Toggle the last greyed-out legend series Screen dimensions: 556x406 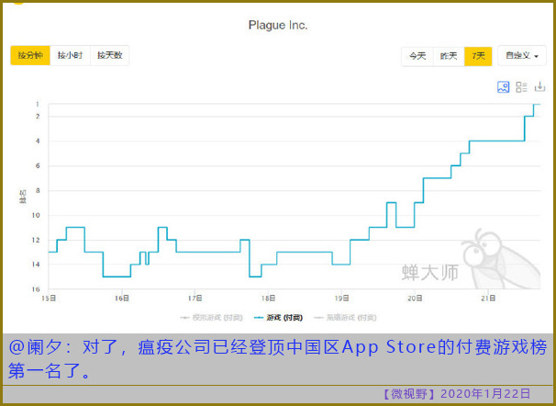click(345, 318)
